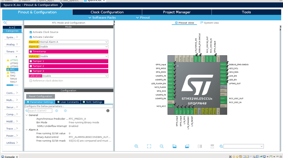Viewport: 283px width, 158px height.
Task: Click the category search input field
Action: [15, 23]
